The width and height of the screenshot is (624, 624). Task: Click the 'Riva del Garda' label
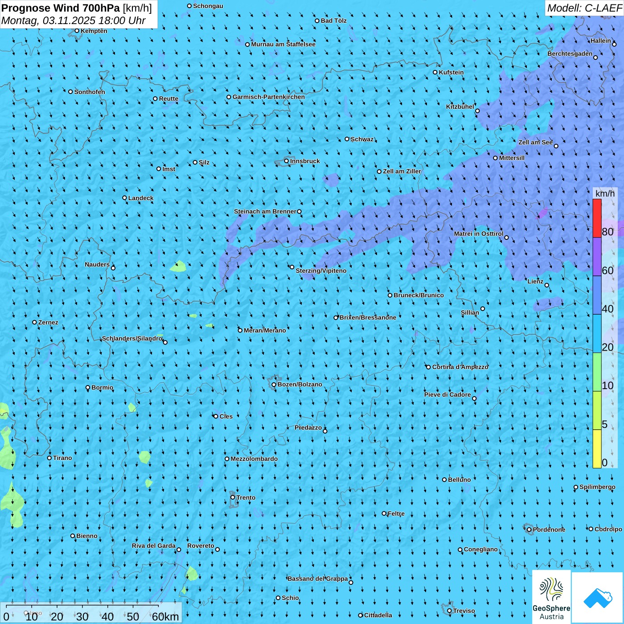[154, 546]
